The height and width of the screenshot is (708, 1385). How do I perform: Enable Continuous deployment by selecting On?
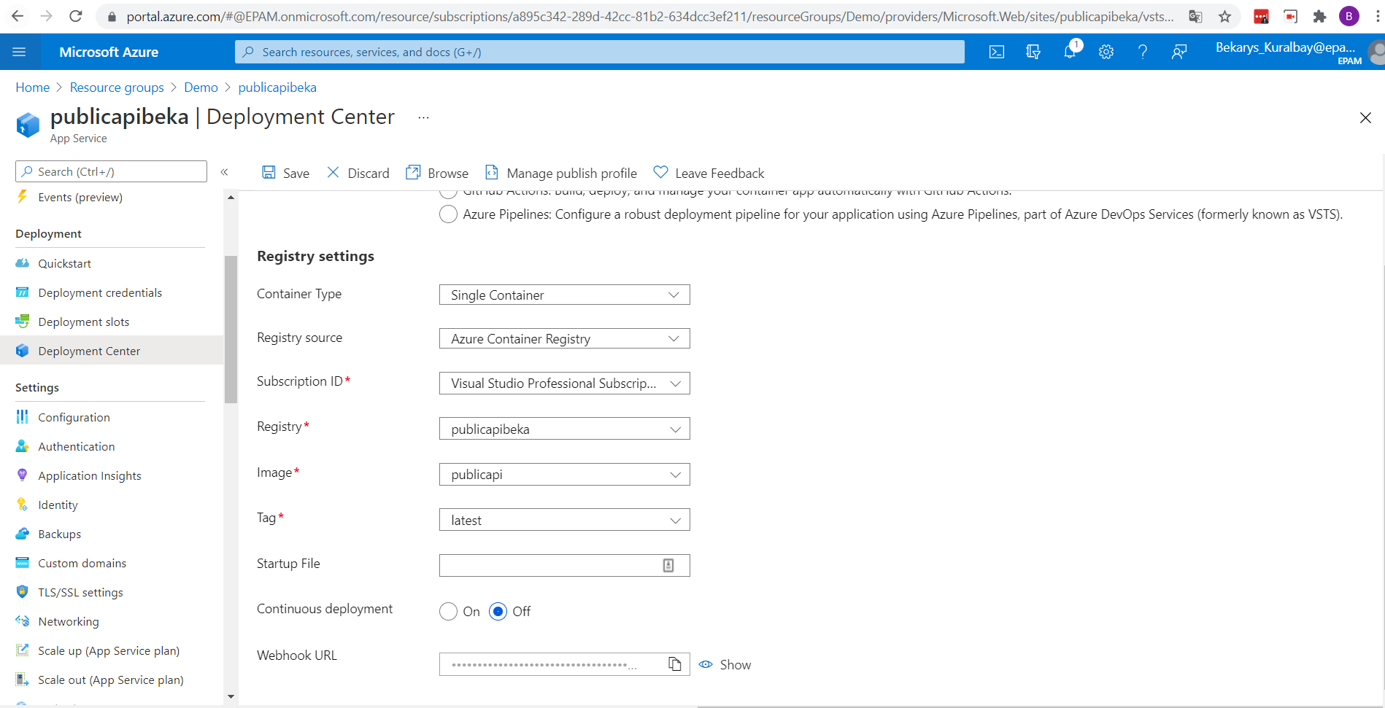click(x=448, y=612)
